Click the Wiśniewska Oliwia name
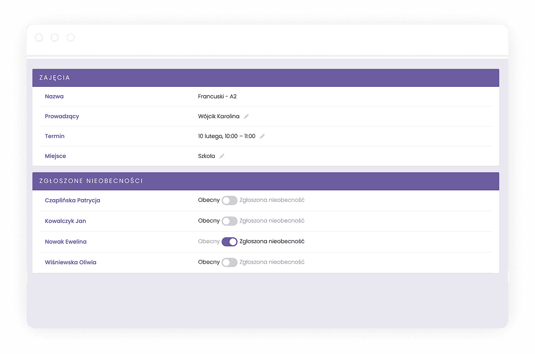This screenshot has height=354, width=535. pyautogui.click(x=71, y=262)
